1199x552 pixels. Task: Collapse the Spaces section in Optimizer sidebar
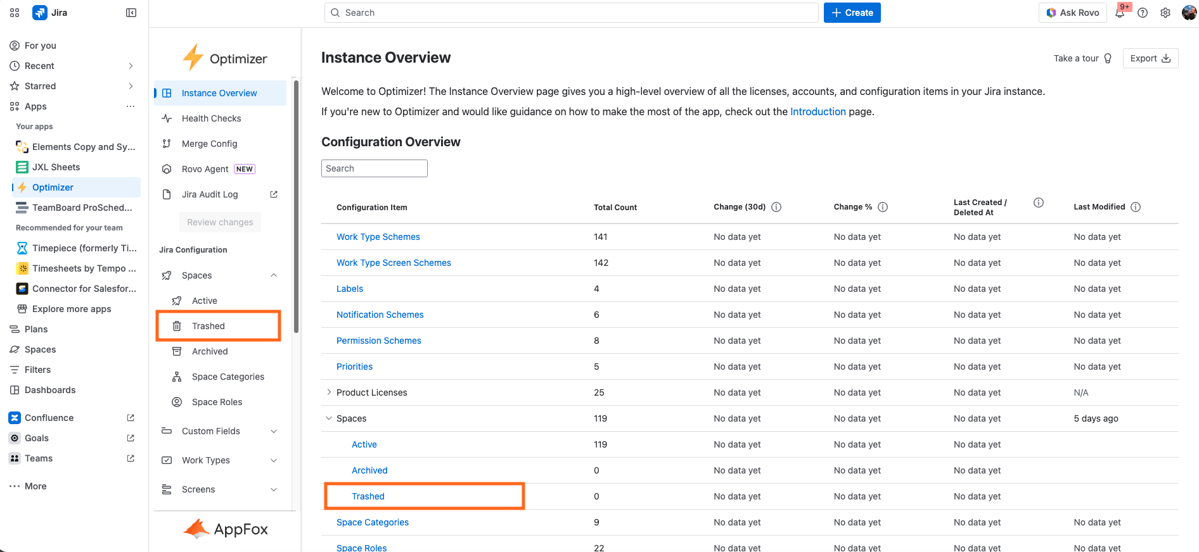[x=274, y=275]
